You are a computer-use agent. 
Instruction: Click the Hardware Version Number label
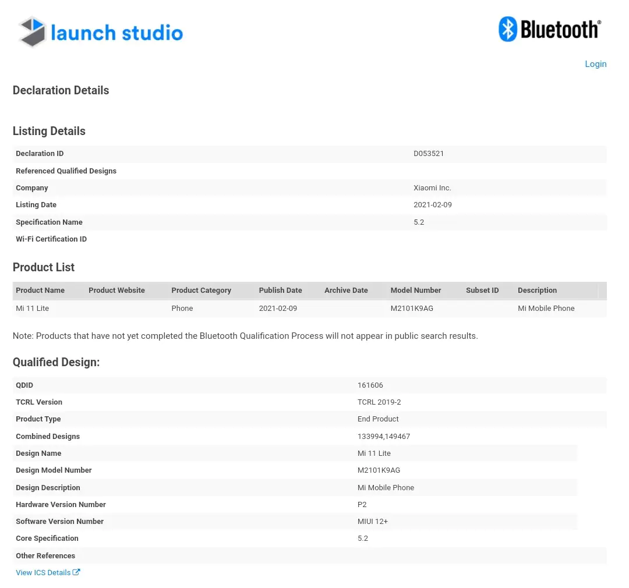tap(61, 505)
